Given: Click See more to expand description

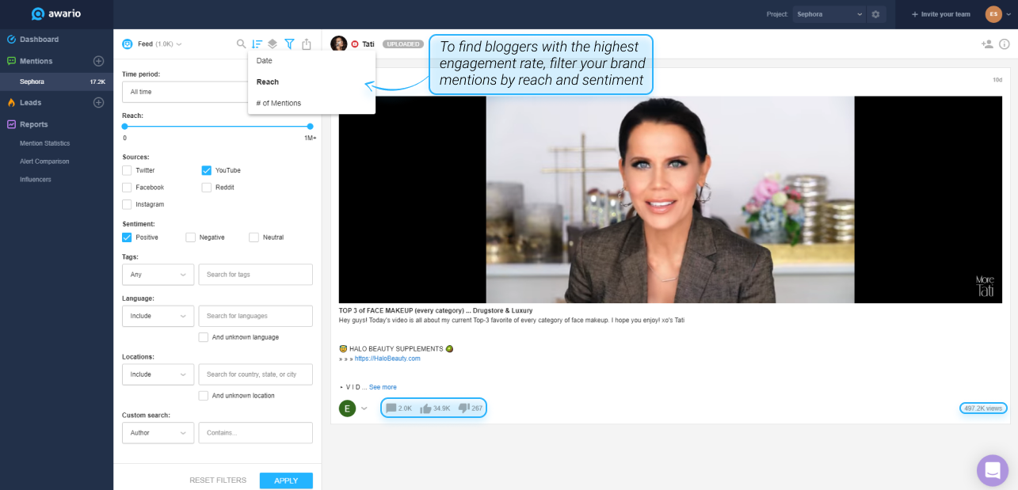Looking at the screenshot, I should (383, 387).
